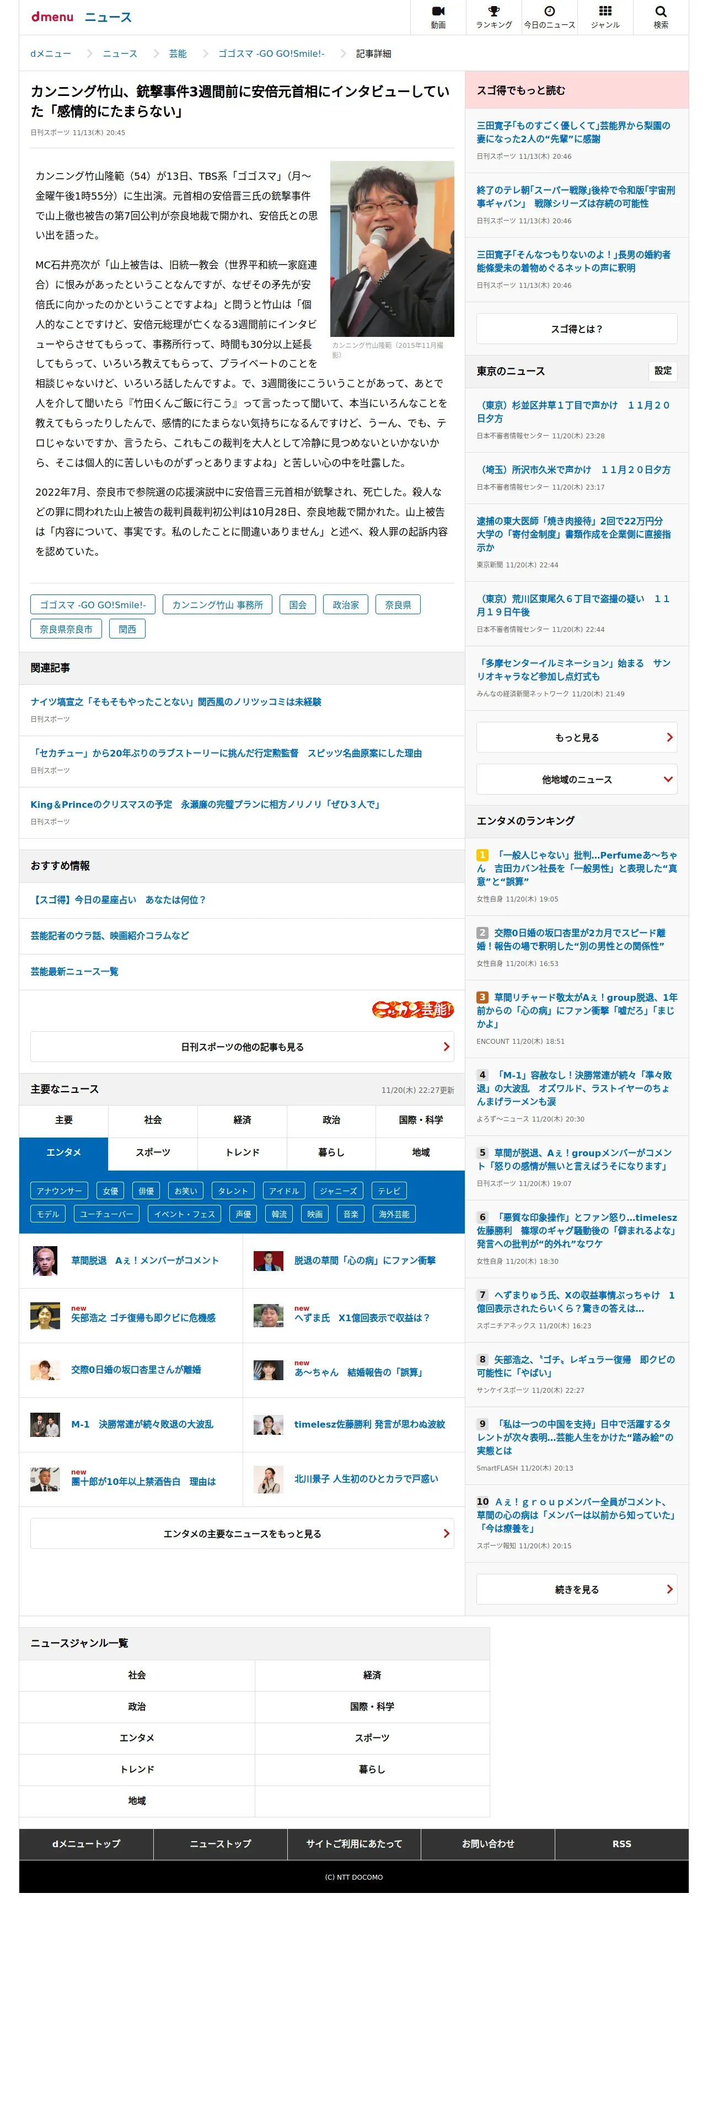Select the アナウンサー subcategory chip

tap(60, 1190)
